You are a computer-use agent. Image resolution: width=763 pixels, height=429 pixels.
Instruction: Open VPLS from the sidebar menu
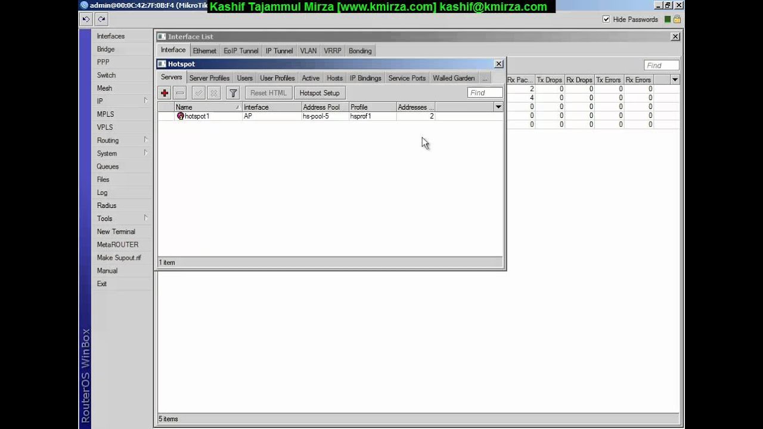pos(105,128)
